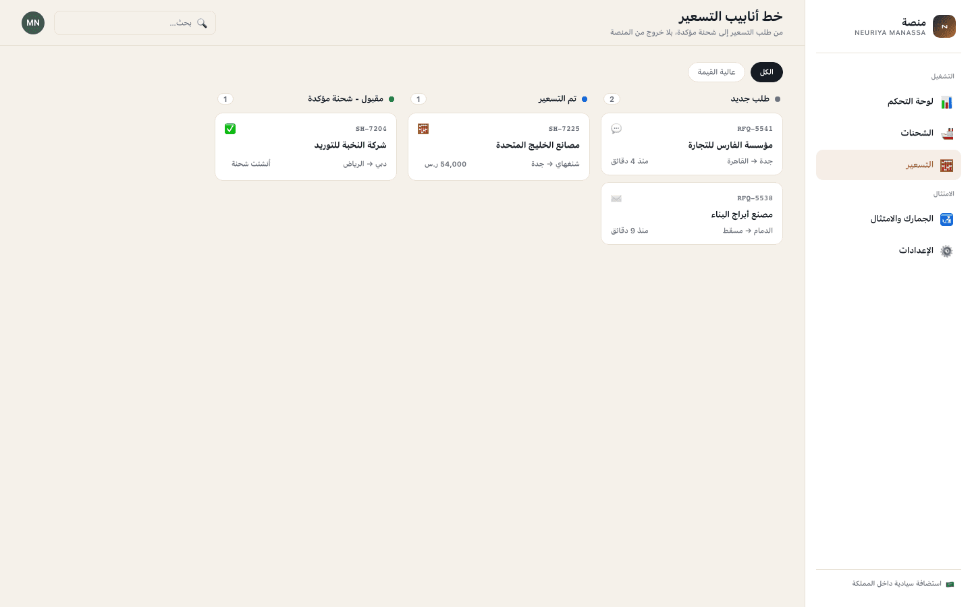Click the أنشئت شحنة status text
Screen dimensions: 972x607
[x=251, y=164]
